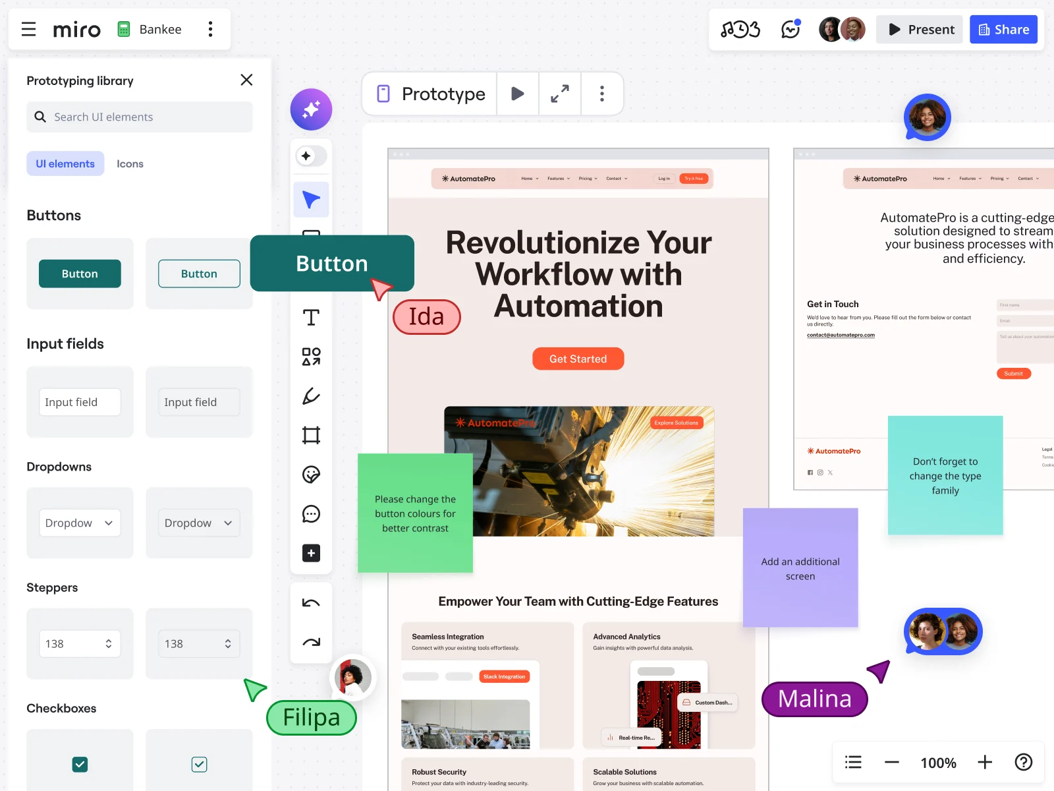Expand the grey Dropdown component
1054x791 pixels.
[199, 523]
